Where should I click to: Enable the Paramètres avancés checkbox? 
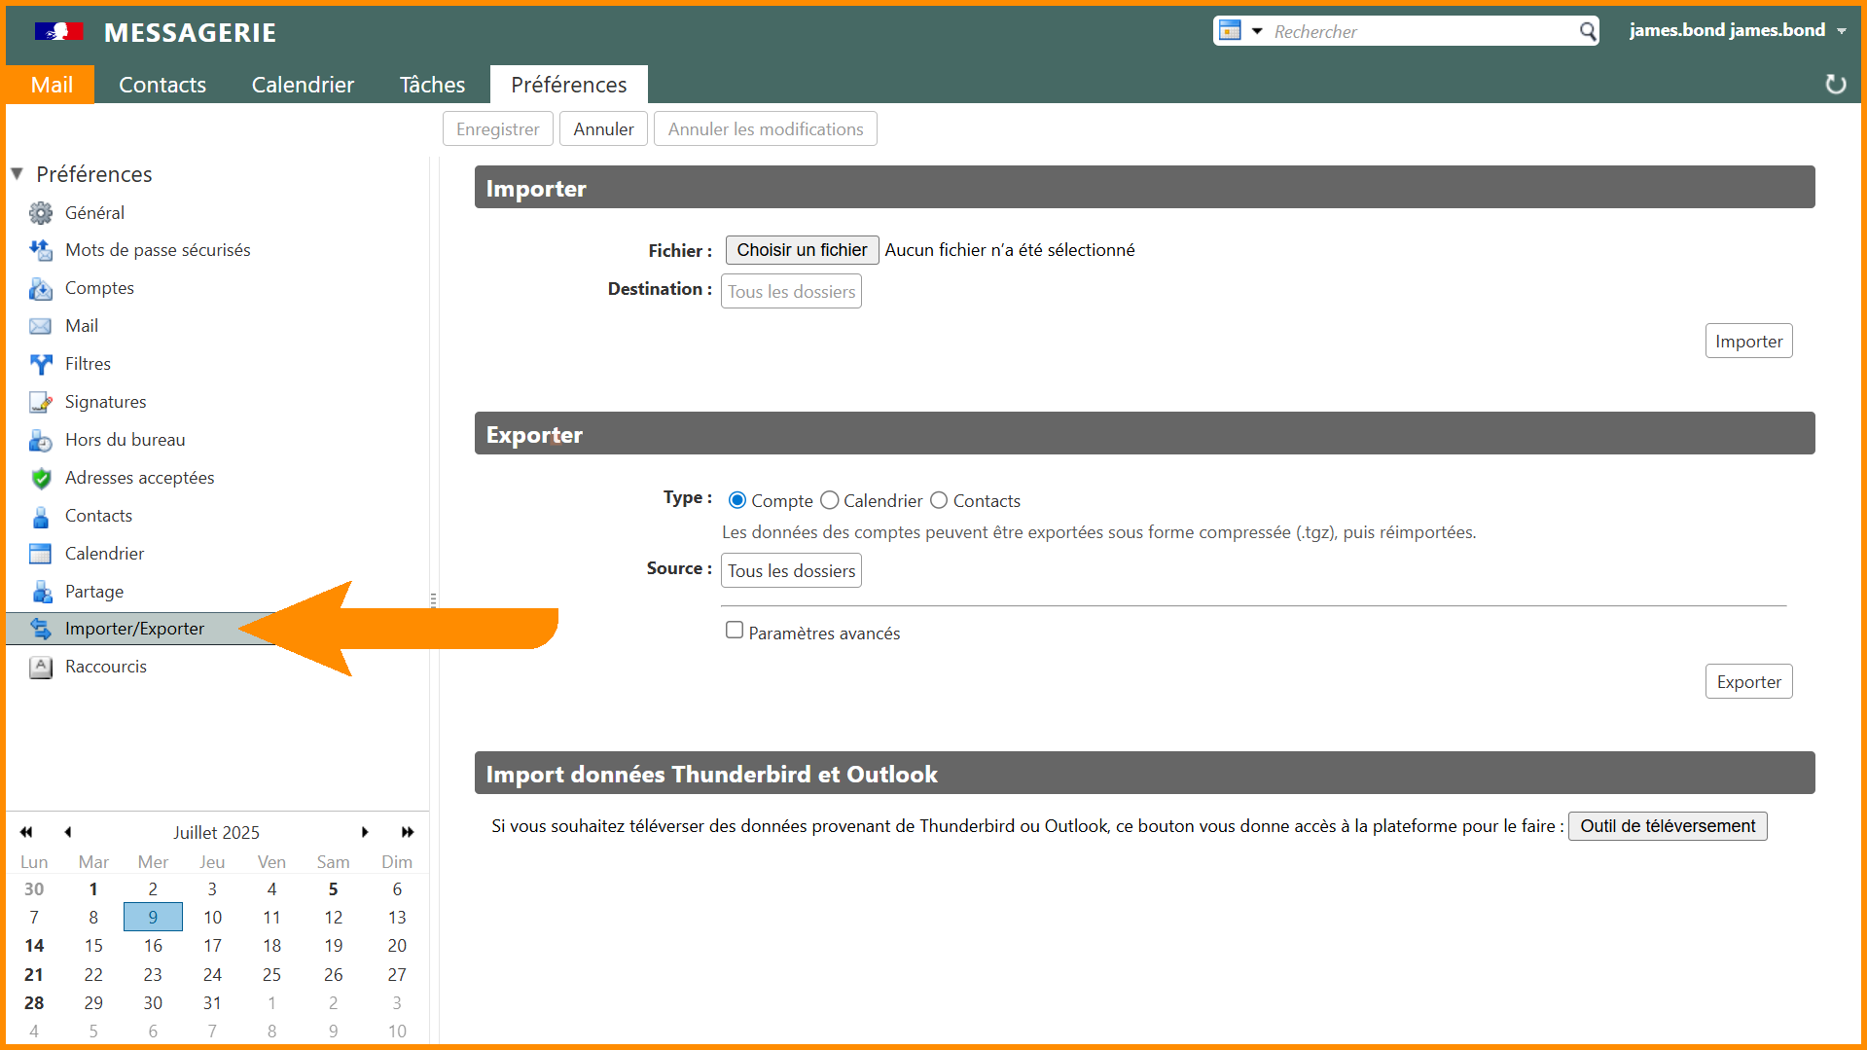[x=735, y=631]
